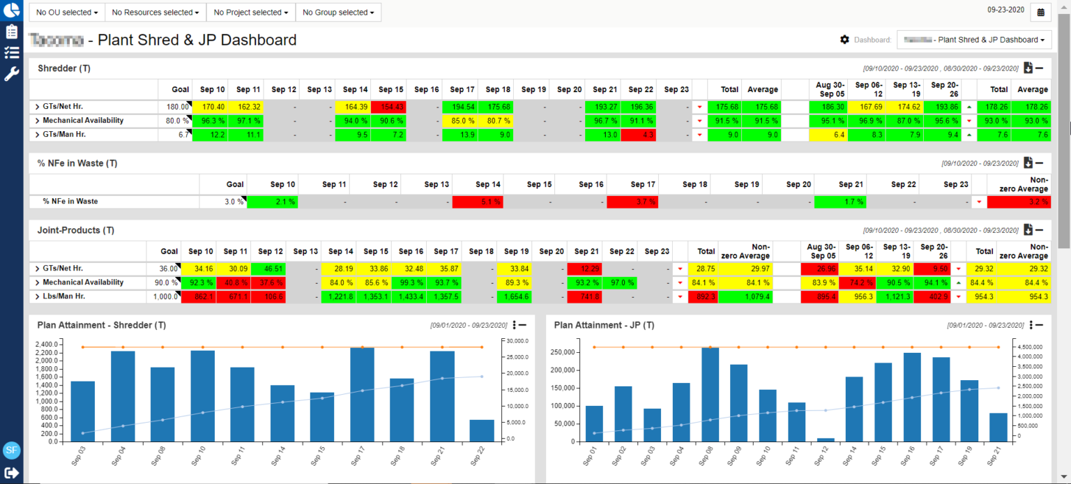Open the pie-chart dashboard icon in sidebar
Image resolution: width=1071 pixels, height=484 pixels.
pyautogui.click(x=10, y=10)
